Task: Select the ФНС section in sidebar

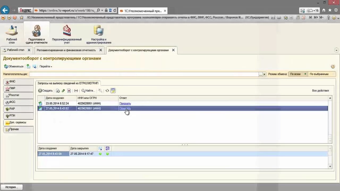Action: pyautogui.click(x=18, y=82)
